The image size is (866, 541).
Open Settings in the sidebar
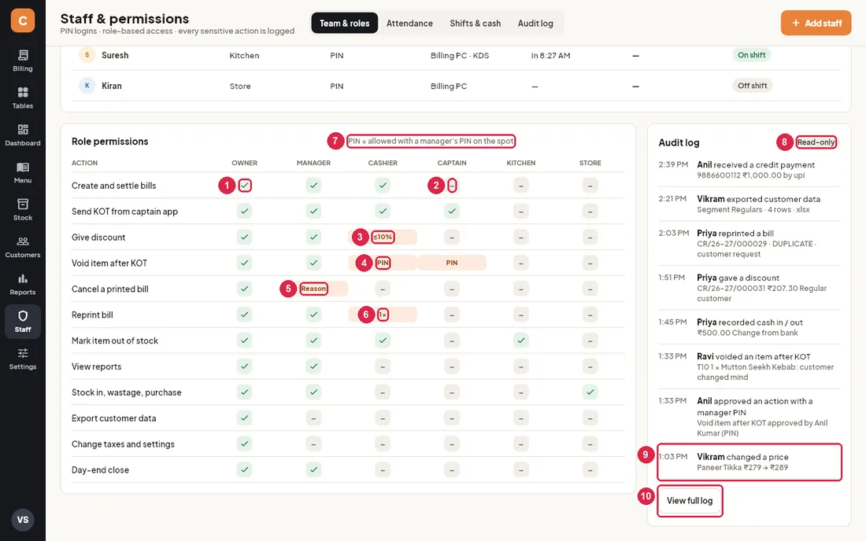pos(23,359)
